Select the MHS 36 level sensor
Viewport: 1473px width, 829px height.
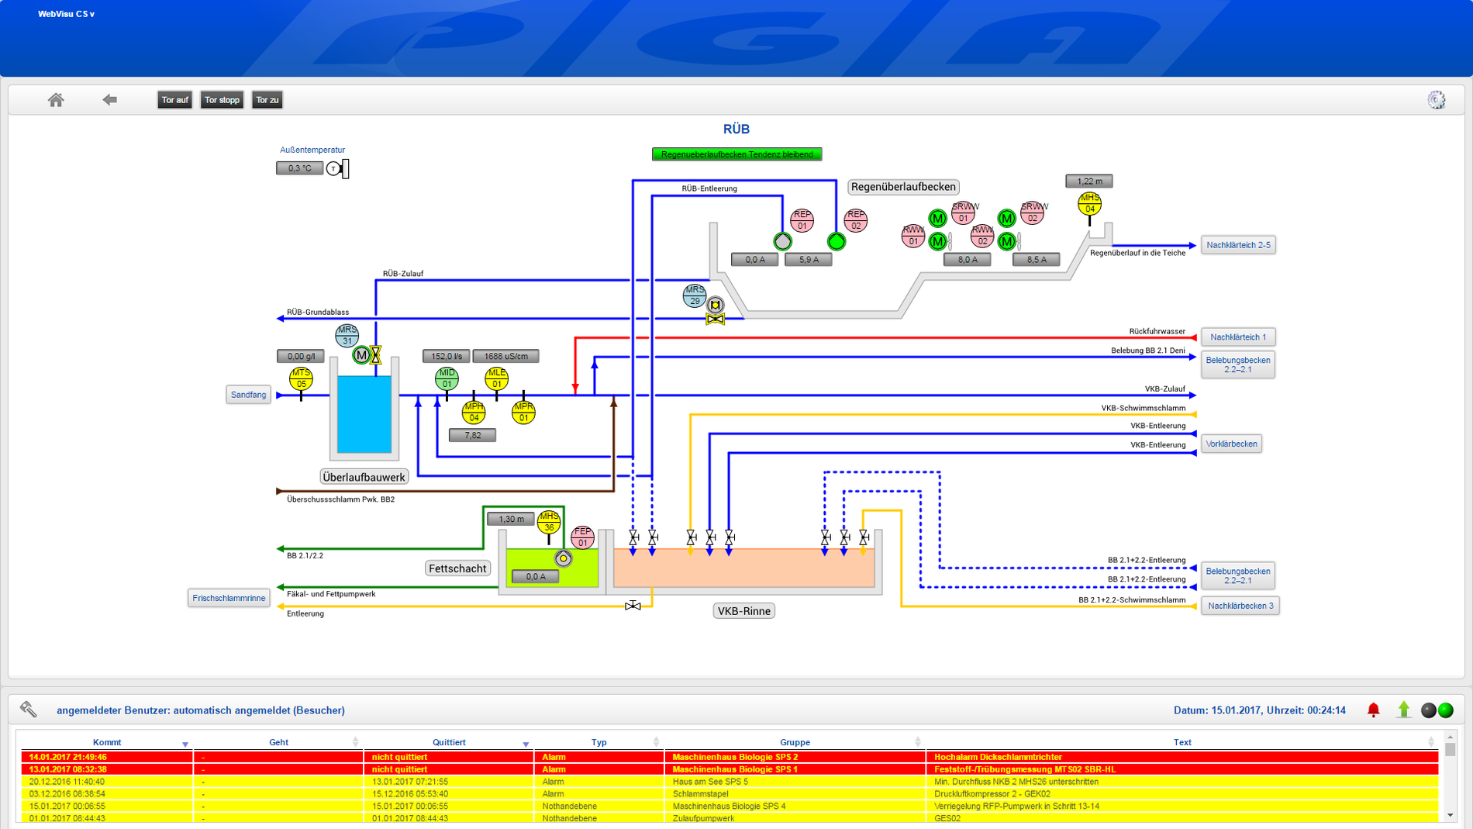click(x=549, y=522)
